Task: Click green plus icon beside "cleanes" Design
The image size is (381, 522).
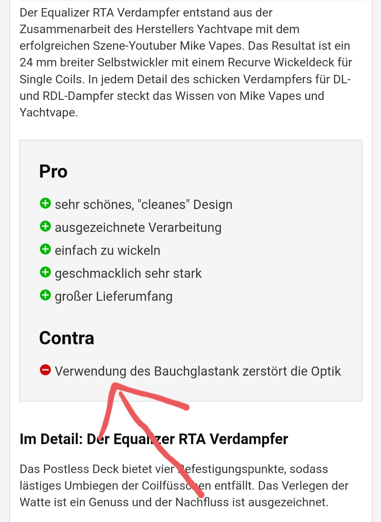Action: pos(45,203)
